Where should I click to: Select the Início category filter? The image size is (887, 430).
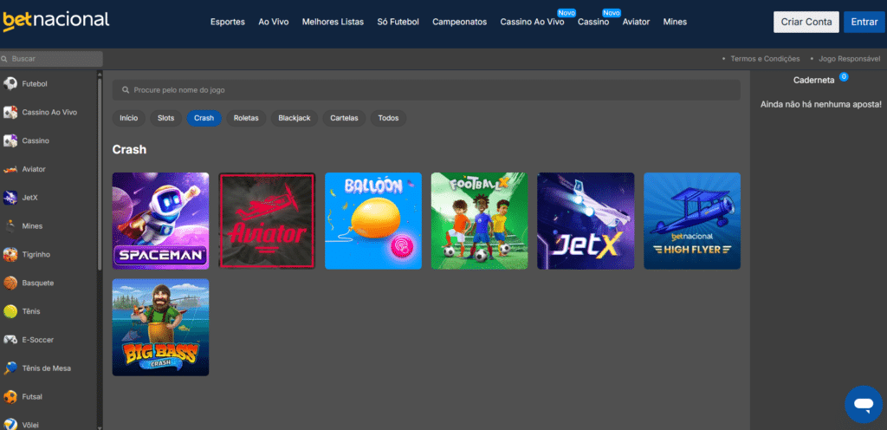point(129,118)
